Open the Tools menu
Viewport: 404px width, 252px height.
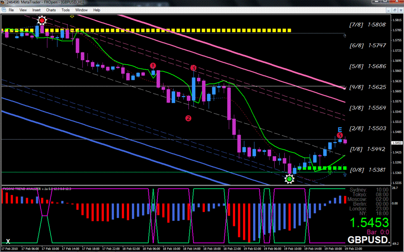tap(65, 10)
